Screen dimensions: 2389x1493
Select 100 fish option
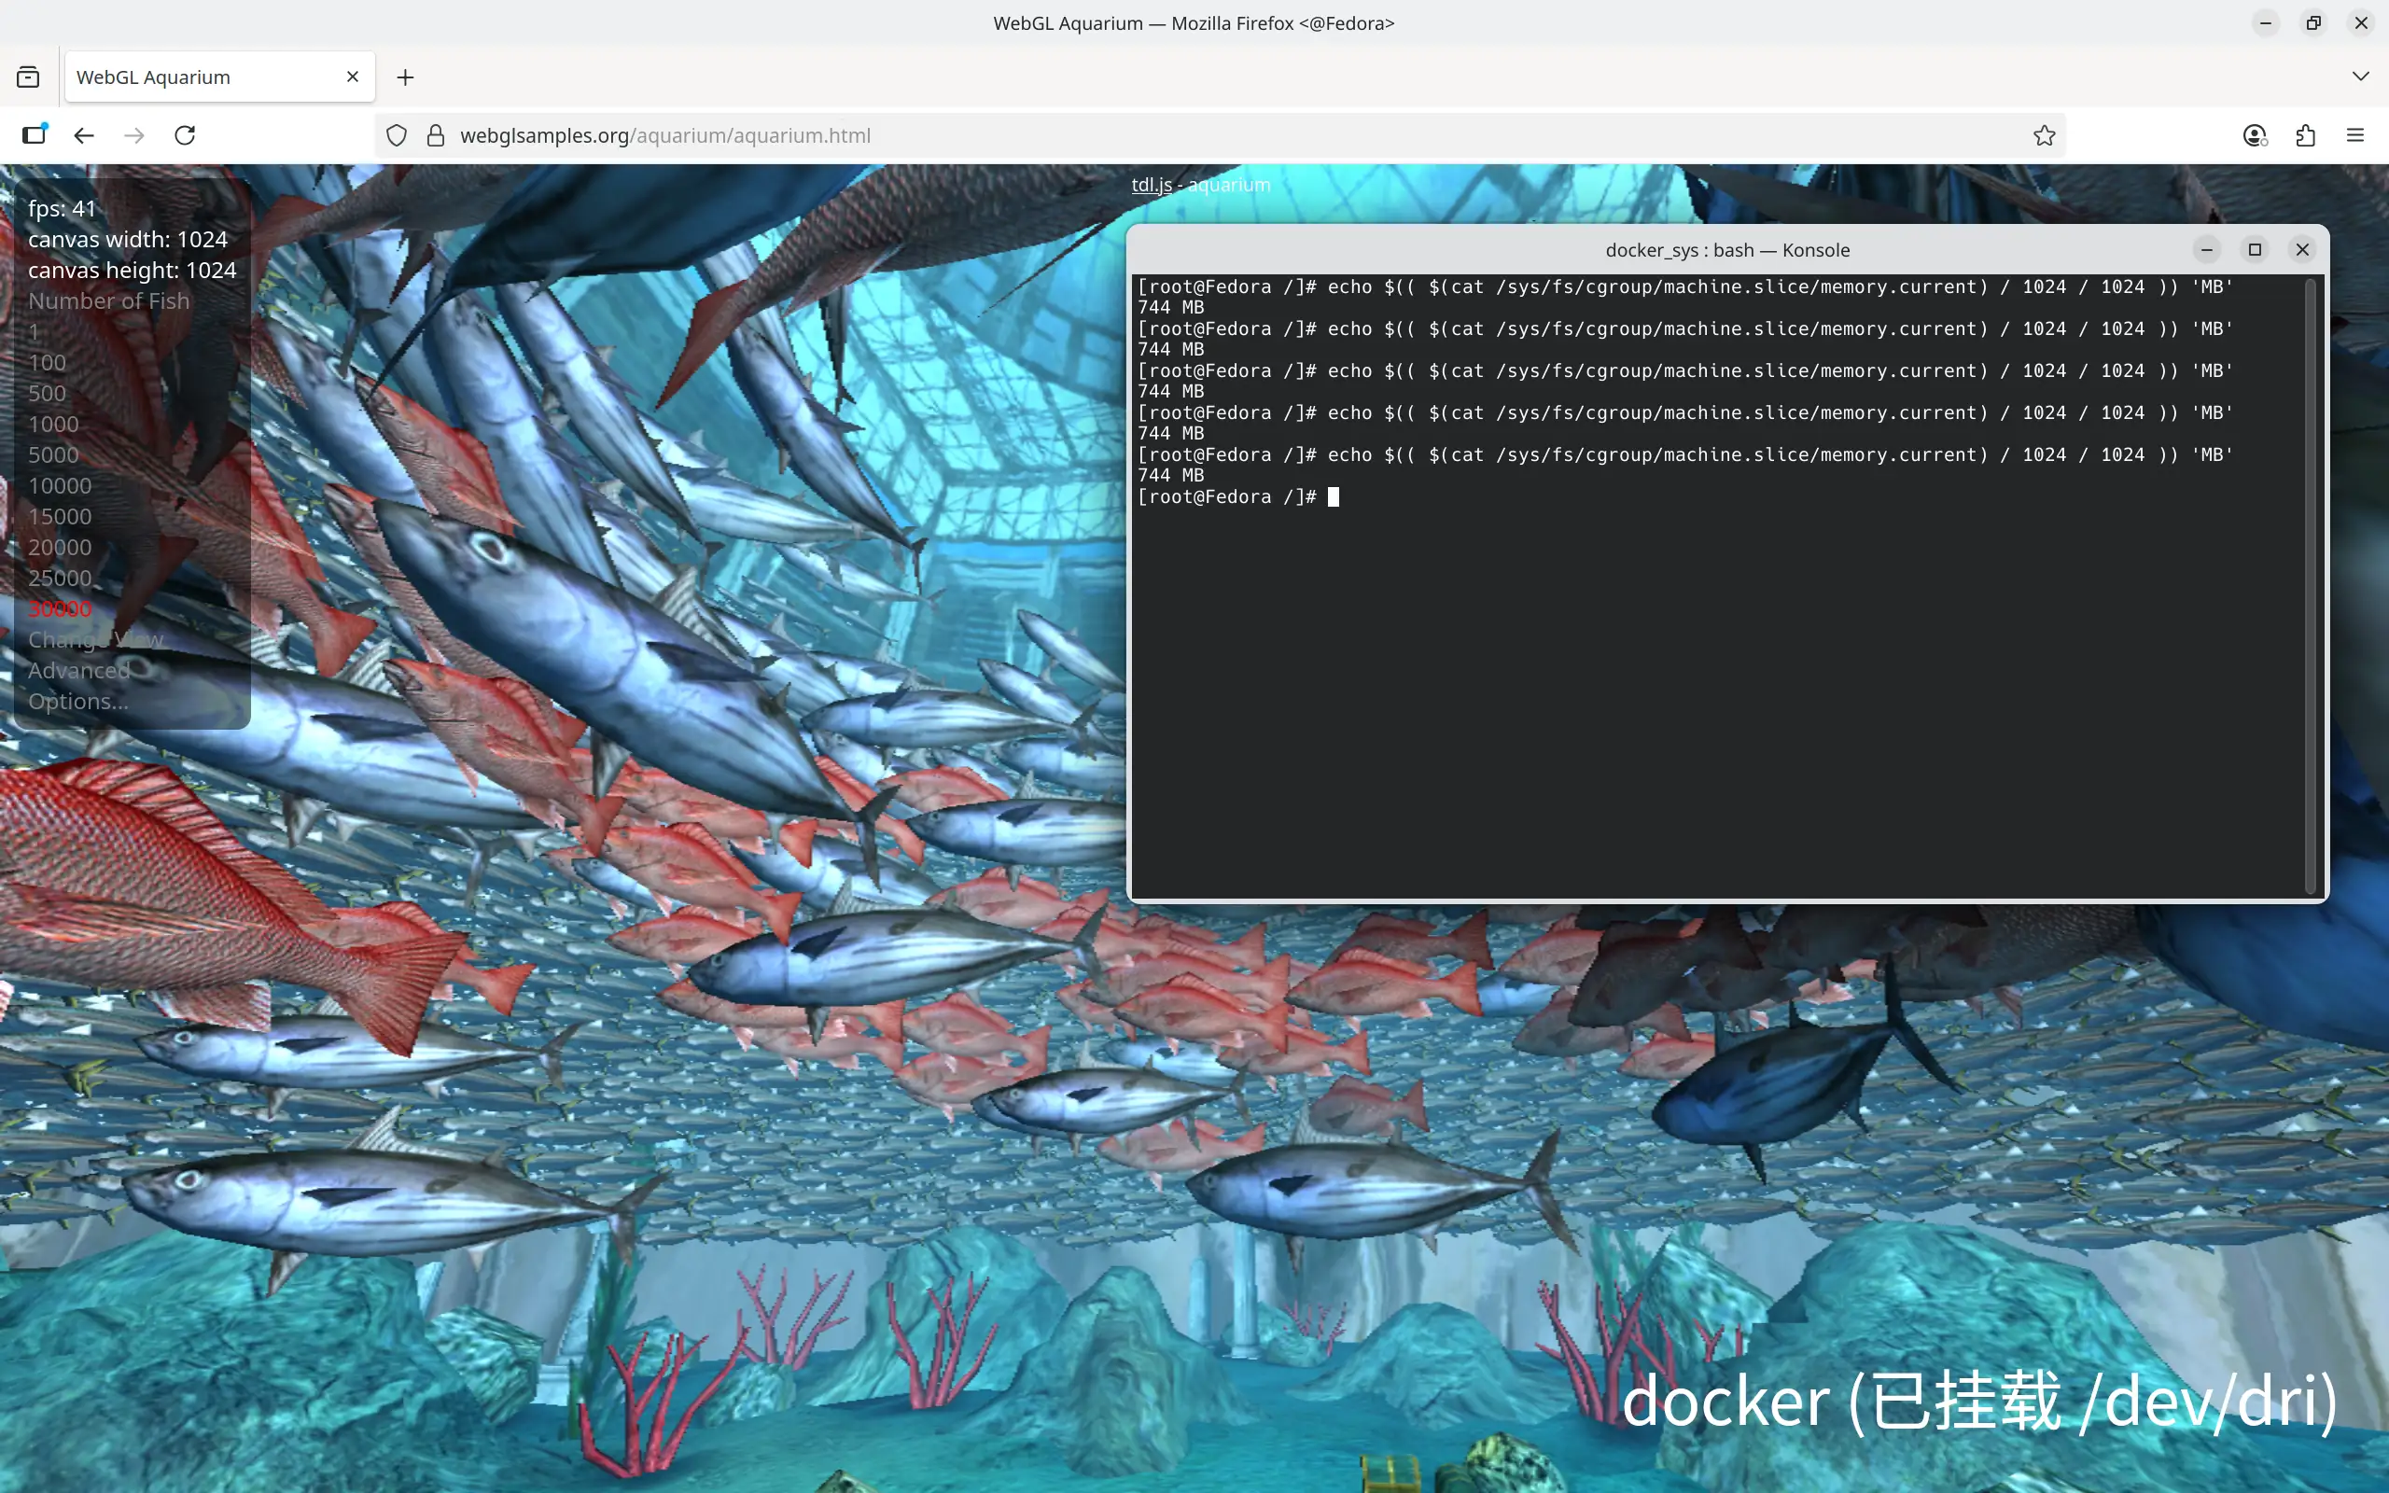pyautogui.click(x=48, y=362)
